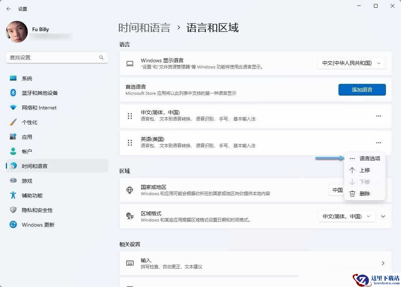Viewport: 401px width, 287px height.
Task: Open Windows 更新 settings
Action: pyautogui.click(x=57, y=225)
